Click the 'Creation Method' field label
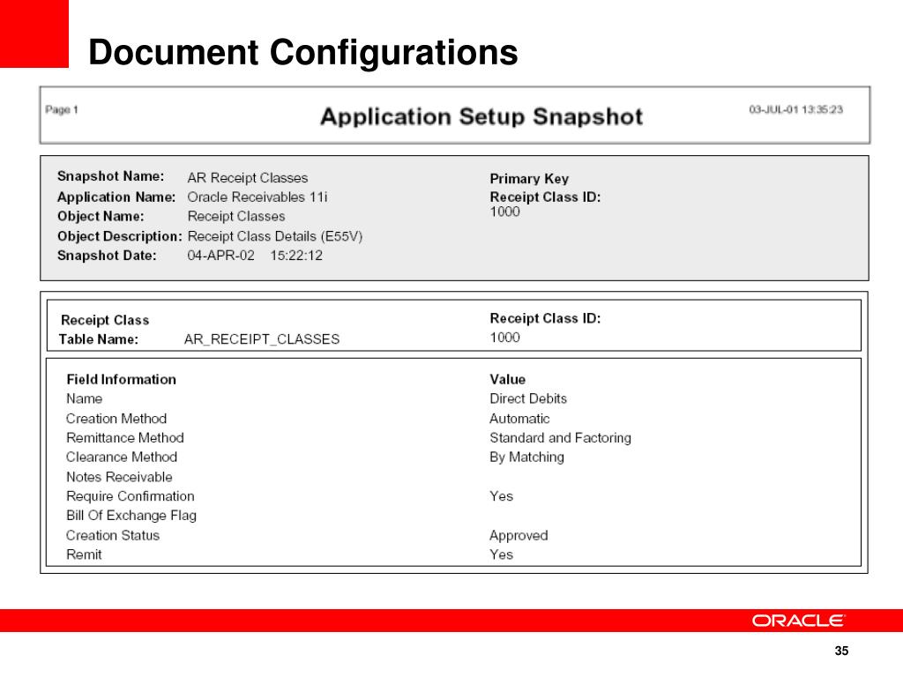Screen dimensions: 903x677 pos(116,419)
